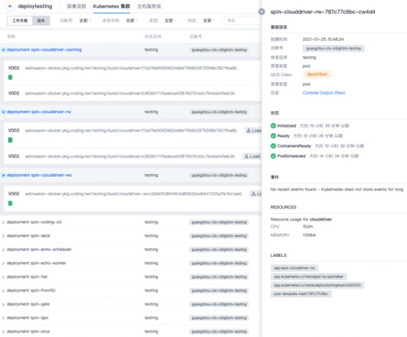The width and height of the screenshot is (407, 337).
Task: Click app.kubernetes.io/name deploytesting label tag
Action: (x=317, y=285)
